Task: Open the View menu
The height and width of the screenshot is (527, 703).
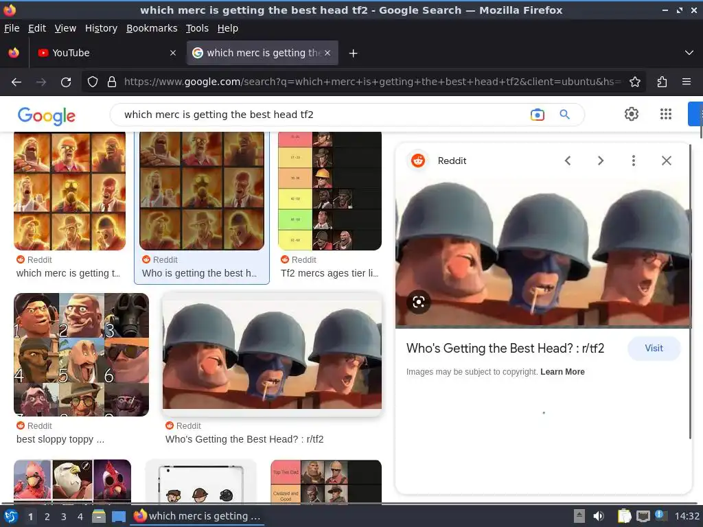Action: [65, 28]
